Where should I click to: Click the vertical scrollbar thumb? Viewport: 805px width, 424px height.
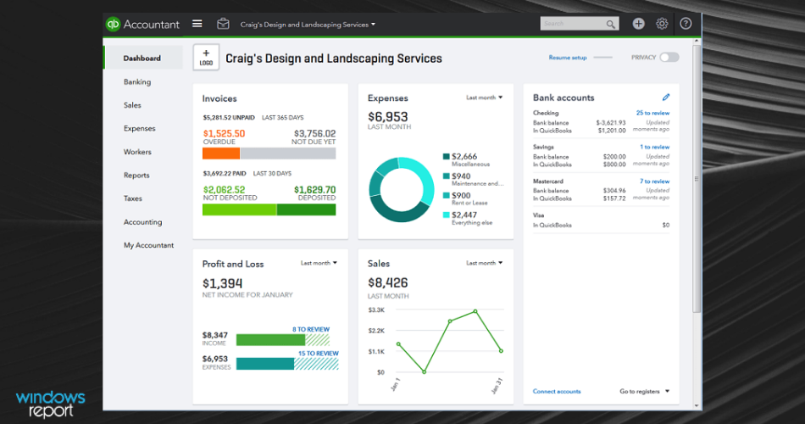(697, 179)
